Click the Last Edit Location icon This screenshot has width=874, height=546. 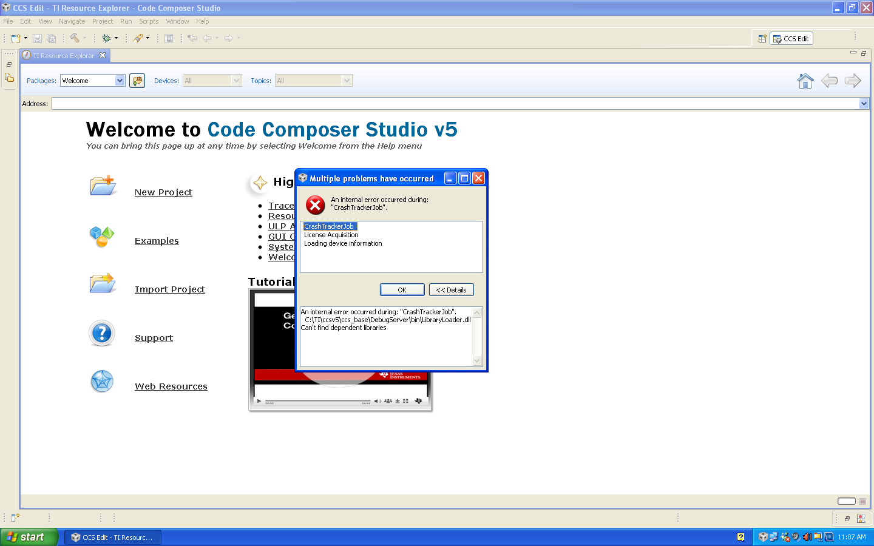(x=192, y=38)
